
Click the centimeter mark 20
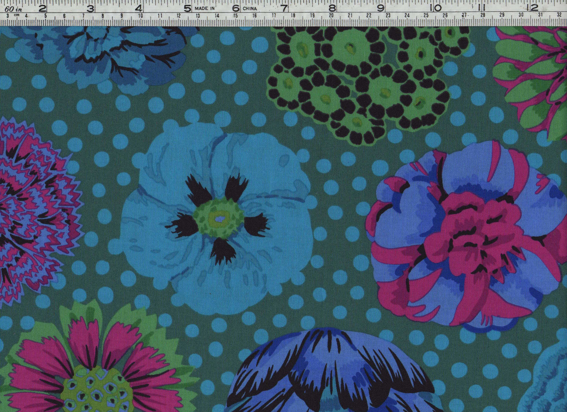coord(331,16)
